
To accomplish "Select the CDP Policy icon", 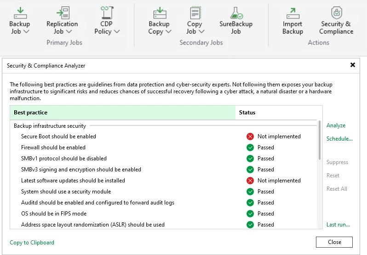I will pyautogui.click(x=107, y=12).
